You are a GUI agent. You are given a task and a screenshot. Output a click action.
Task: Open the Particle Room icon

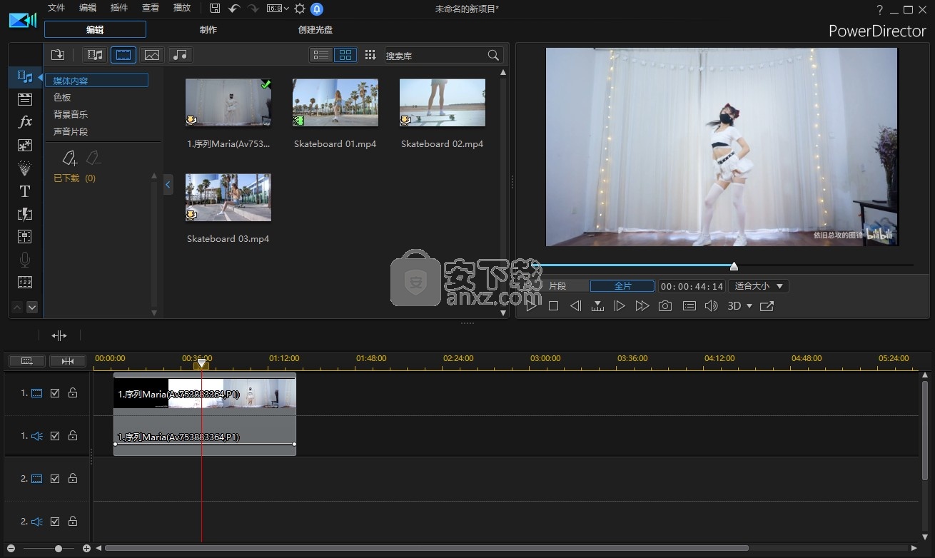click(25, 168)
